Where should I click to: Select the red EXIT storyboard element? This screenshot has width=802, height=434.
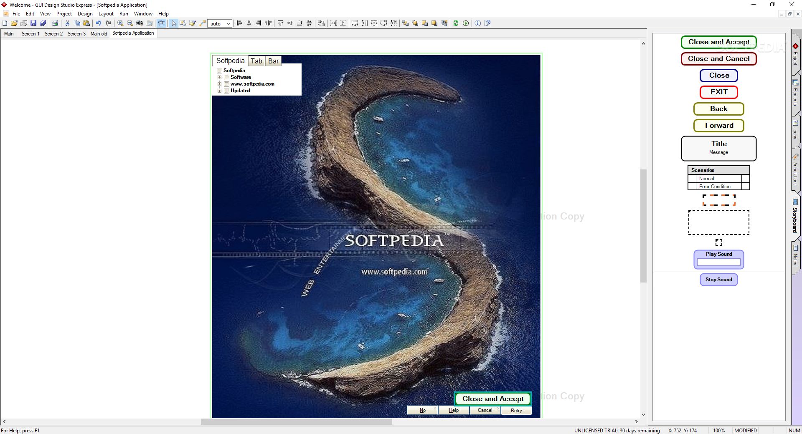coord(718,92)
